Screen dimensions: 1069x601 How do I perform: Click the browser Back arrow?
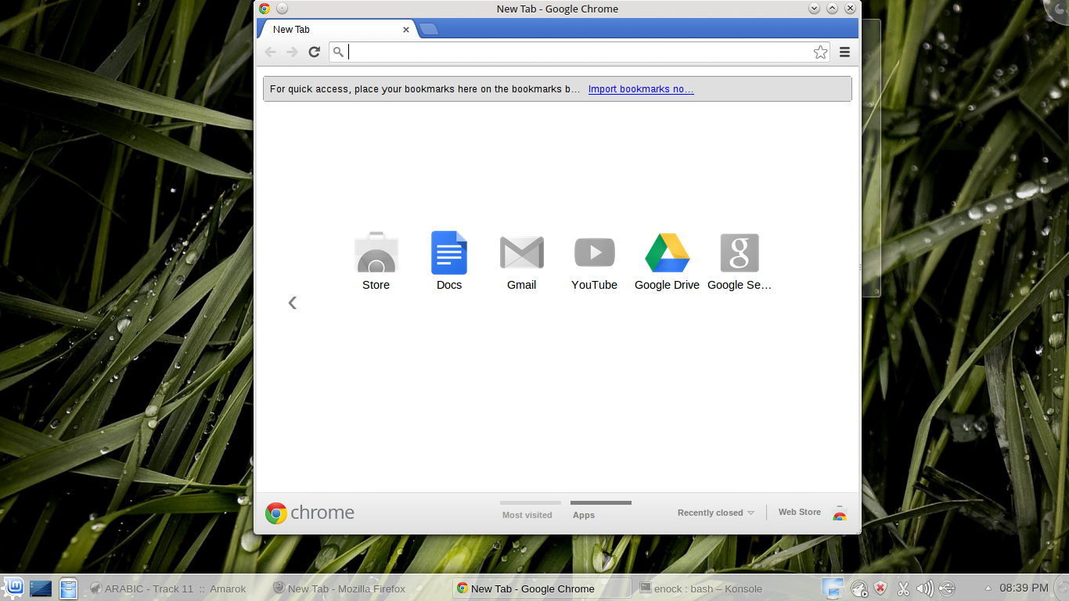point(270,52)
